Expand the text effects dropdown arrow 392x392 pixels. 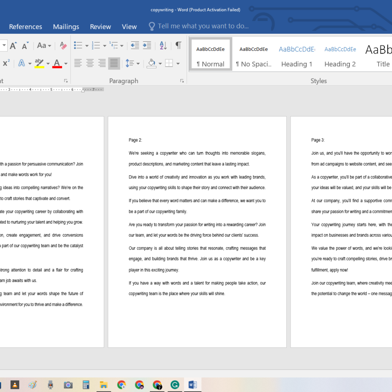point(30,64)
